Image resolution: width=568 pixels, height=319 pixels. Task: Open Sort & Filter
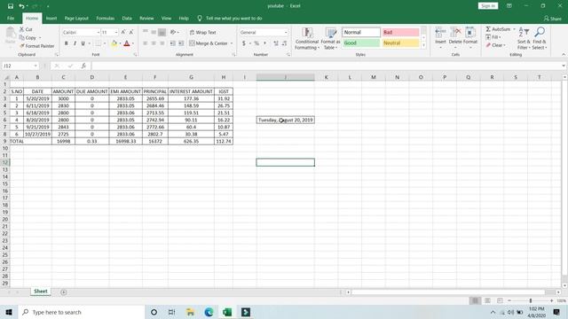[x=524, y=38]
